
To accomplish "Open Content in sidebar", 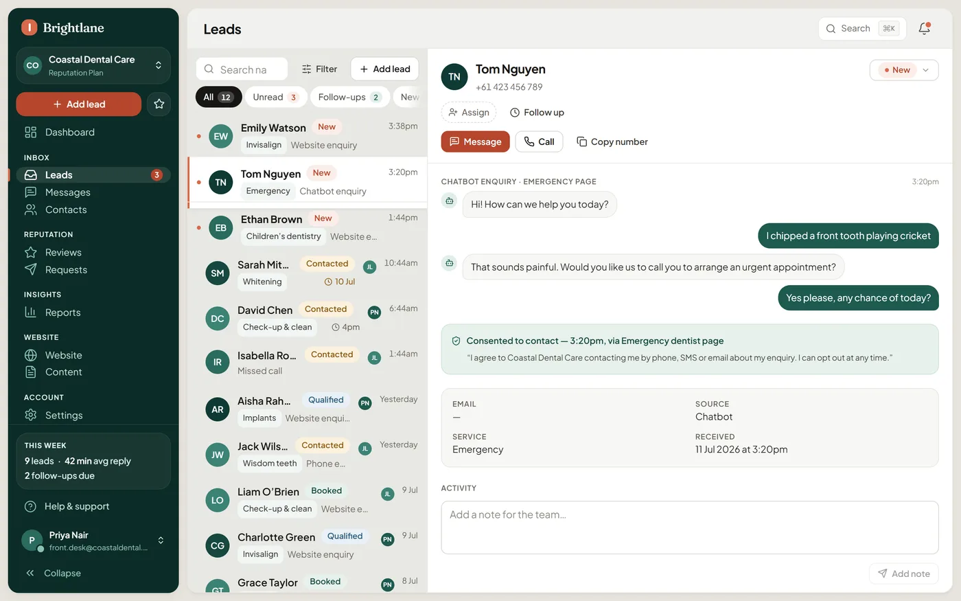I will pyautogui.click(x=93, y=372).
